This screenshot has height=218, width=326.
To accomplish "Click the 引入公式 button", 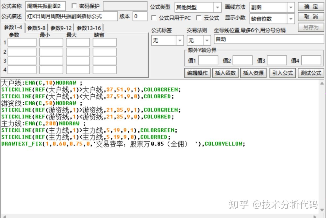I will (x=283, y=73).
